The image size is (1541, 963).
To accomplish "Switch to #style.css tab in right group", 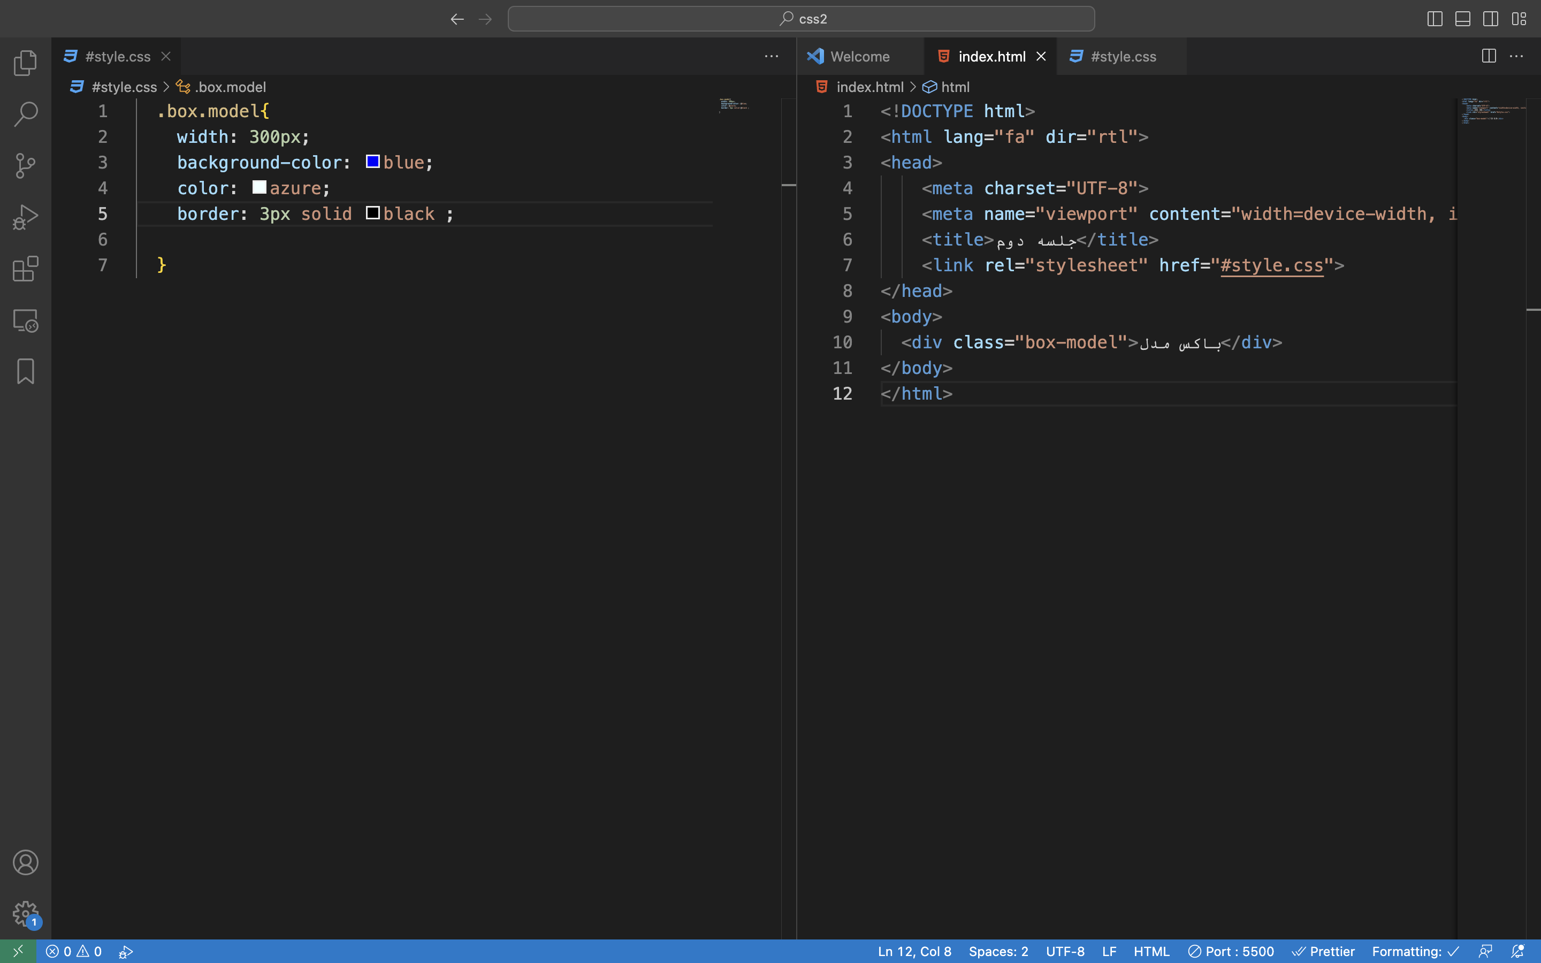I will tap(1122, 56).
